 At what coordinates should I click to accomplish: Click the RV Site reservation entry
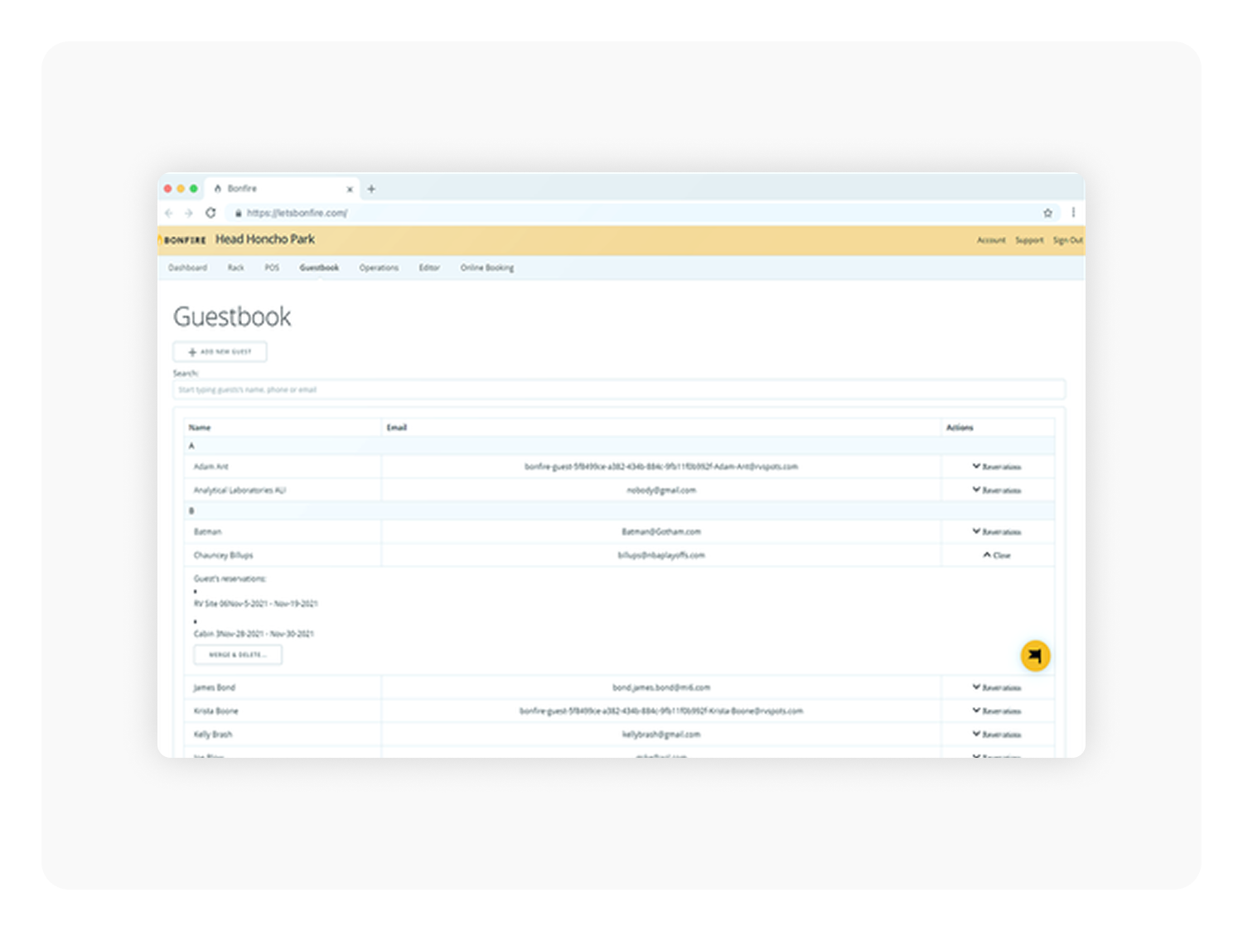click(256, 604)
